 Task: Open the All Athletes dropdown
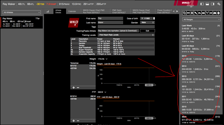tap(22, 12)
